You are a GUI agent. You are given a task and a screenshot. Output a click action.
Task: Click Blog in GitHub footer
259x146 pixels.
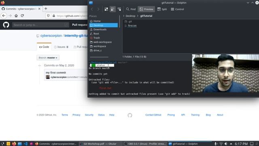[x=208, y=115]
